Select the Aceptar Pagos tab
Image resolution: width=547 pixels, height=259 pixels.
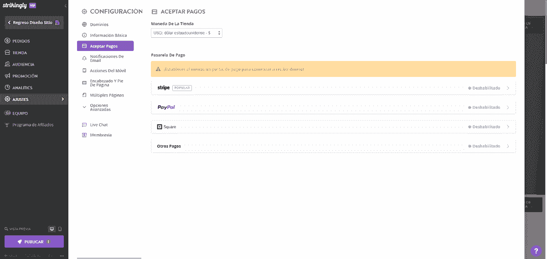click(x=106, y=46)
